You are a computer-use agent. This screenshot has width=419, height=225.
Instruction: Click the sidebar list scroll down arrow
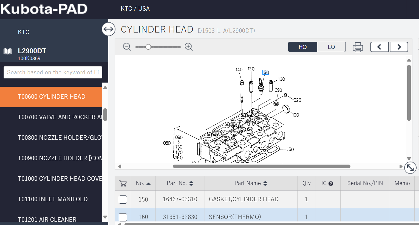point(105,217)
